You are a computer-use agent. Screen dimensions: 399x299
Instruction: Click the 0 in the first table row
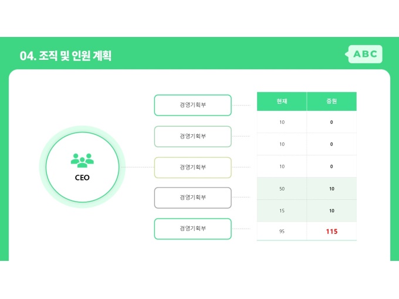coord(332,123)
